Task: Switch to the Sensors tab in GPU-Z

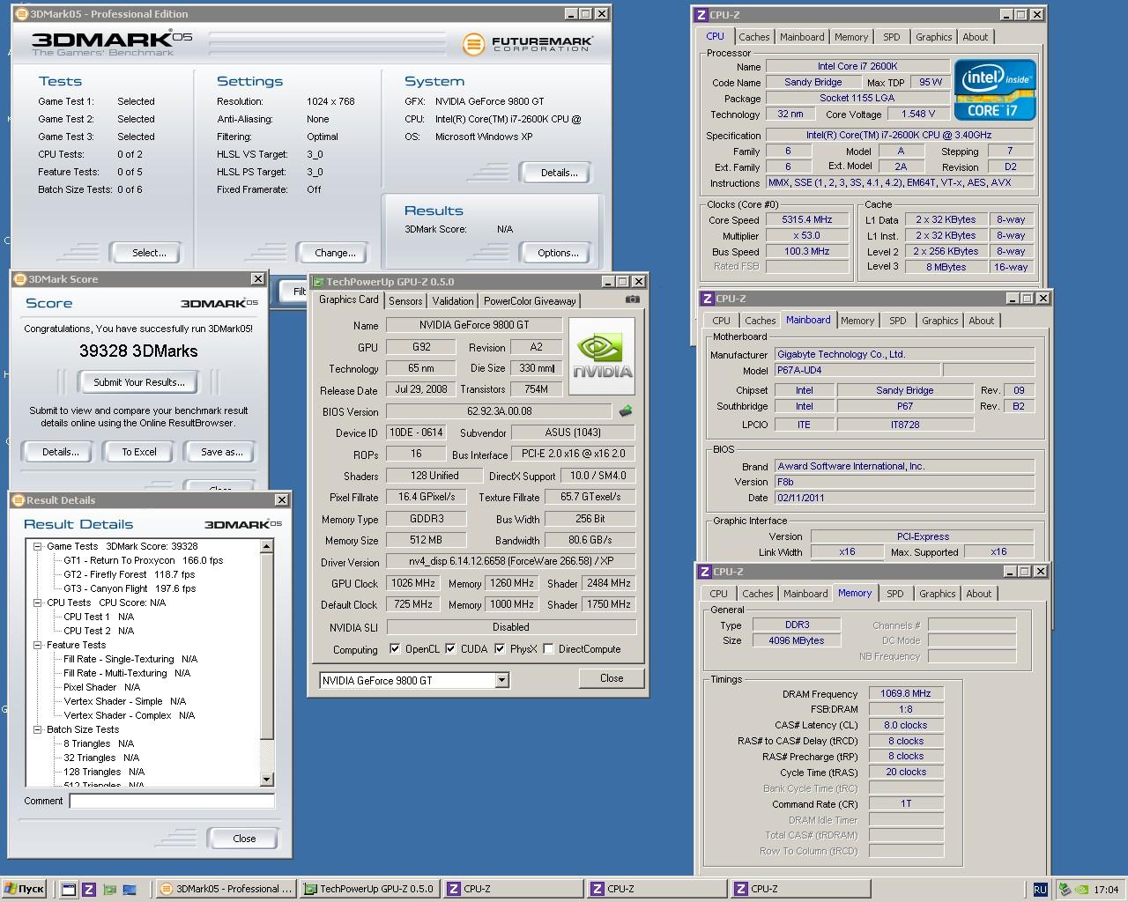Action: coord(405,301)
